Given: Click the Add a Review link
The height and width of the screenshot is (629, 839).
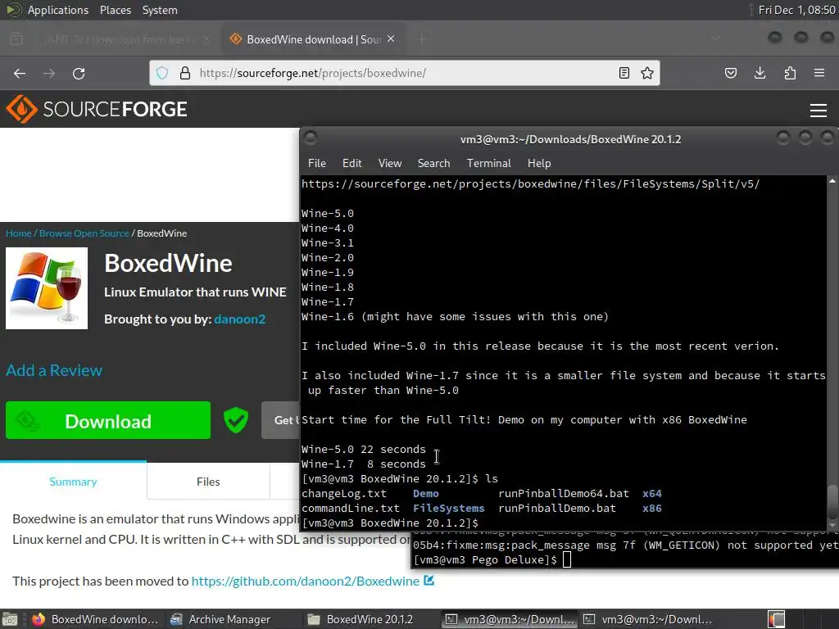Looking at the screenshot, I should click(x=54, y=370).
